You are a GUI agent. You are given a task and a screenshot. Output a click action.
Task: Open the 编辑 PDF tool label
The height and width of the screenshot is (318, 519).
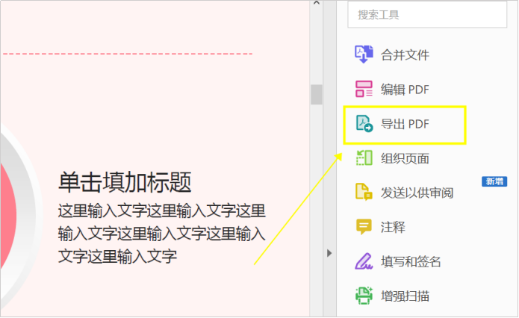[x=405, y=90]
